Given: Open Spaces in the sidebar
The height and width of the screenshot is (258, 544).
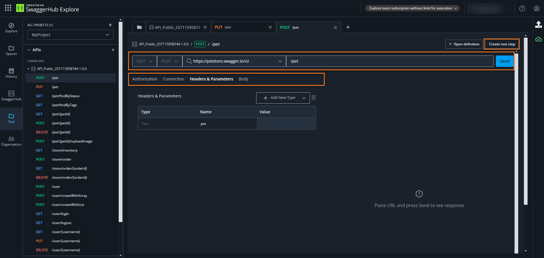Looking at the screenshot, I should point(11,51).
